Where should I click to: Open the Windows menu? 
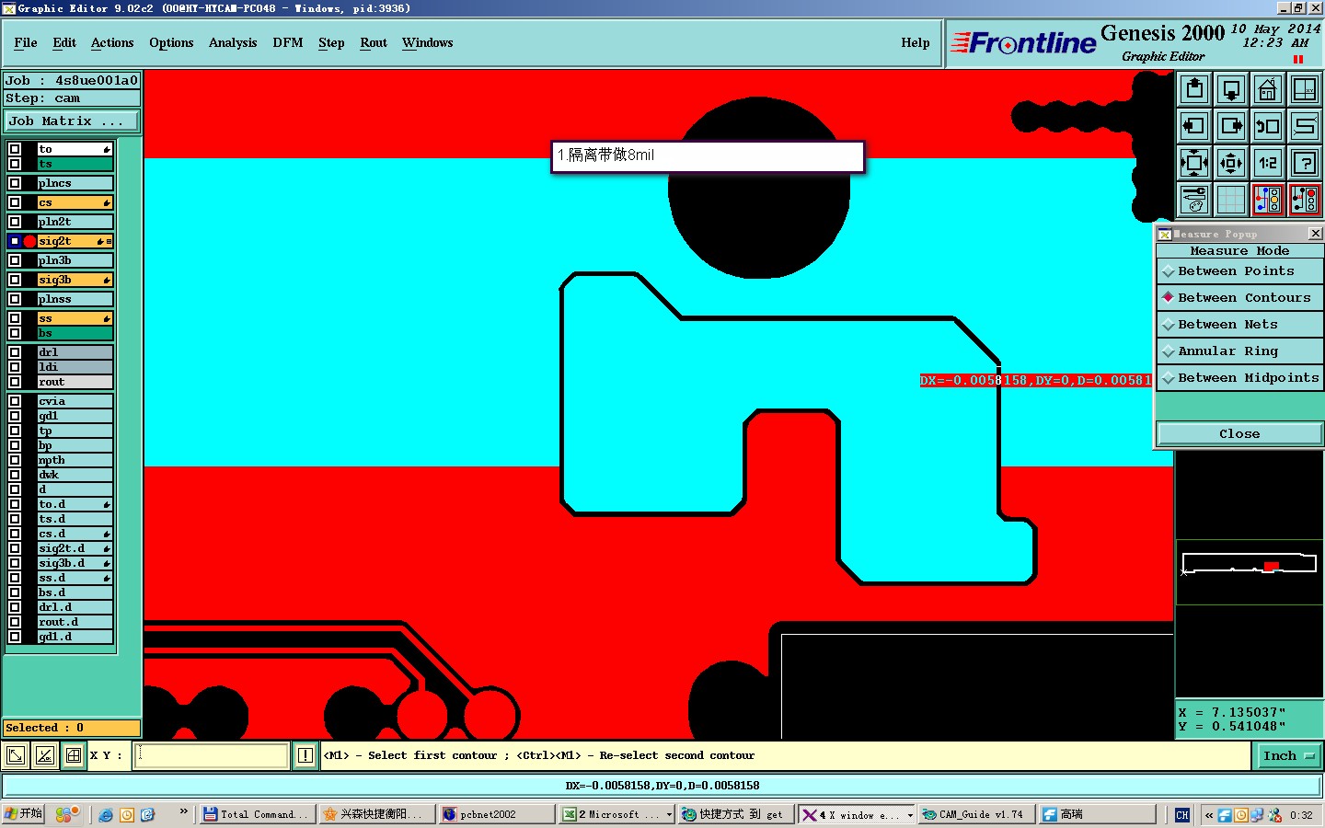(428, 42)
